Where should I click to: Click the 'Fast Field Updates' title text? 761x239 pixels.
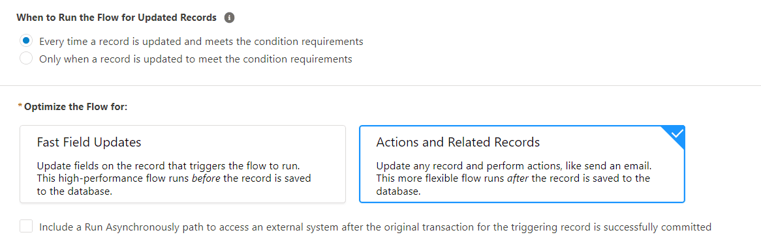pyautogui.click(x=89, y=142)
